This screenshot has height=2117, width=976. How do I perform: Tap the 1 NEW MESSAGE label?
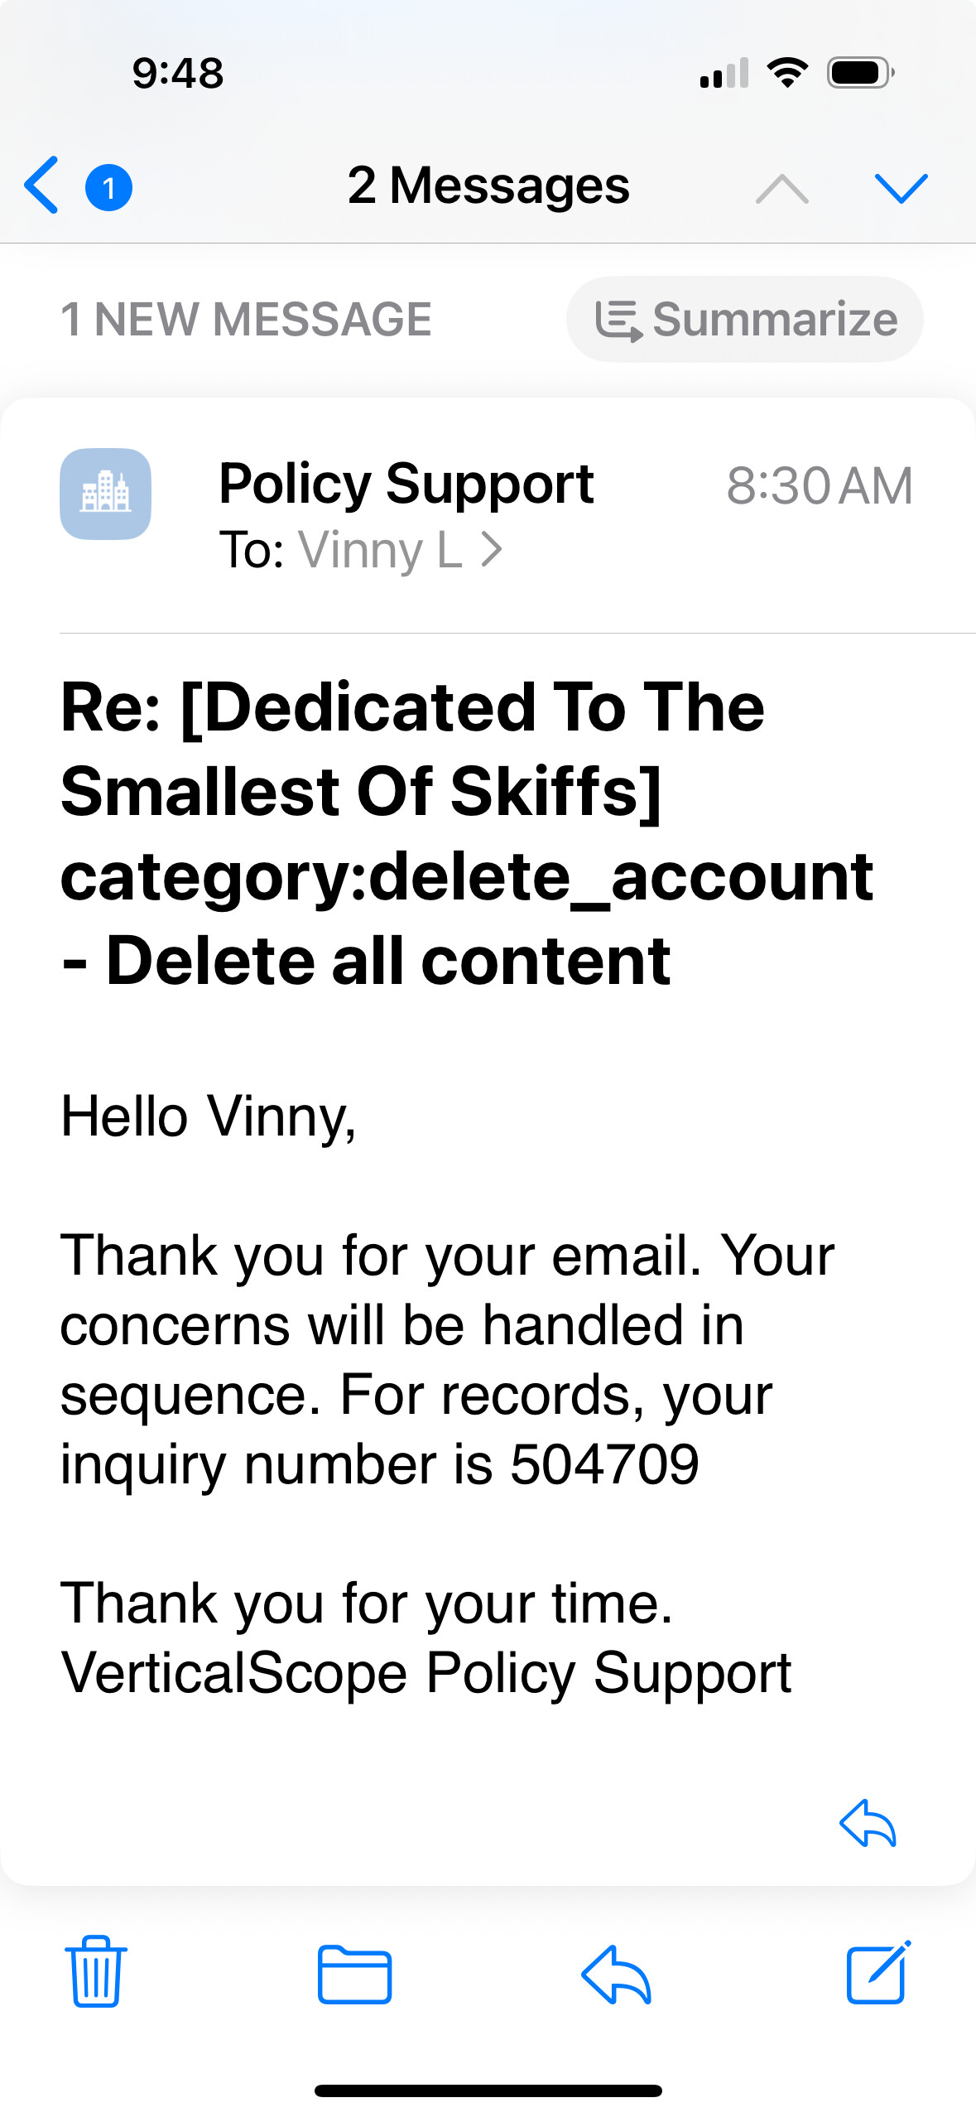pos(246,319)
